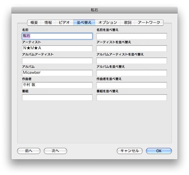
Task: Select the ビデオ tab
Action: [x=64, y=23]
